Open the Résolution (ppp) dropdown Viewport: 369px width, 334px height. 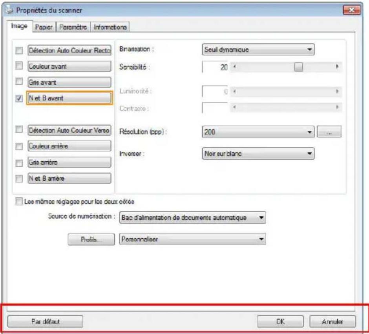(x=258, y=132)
